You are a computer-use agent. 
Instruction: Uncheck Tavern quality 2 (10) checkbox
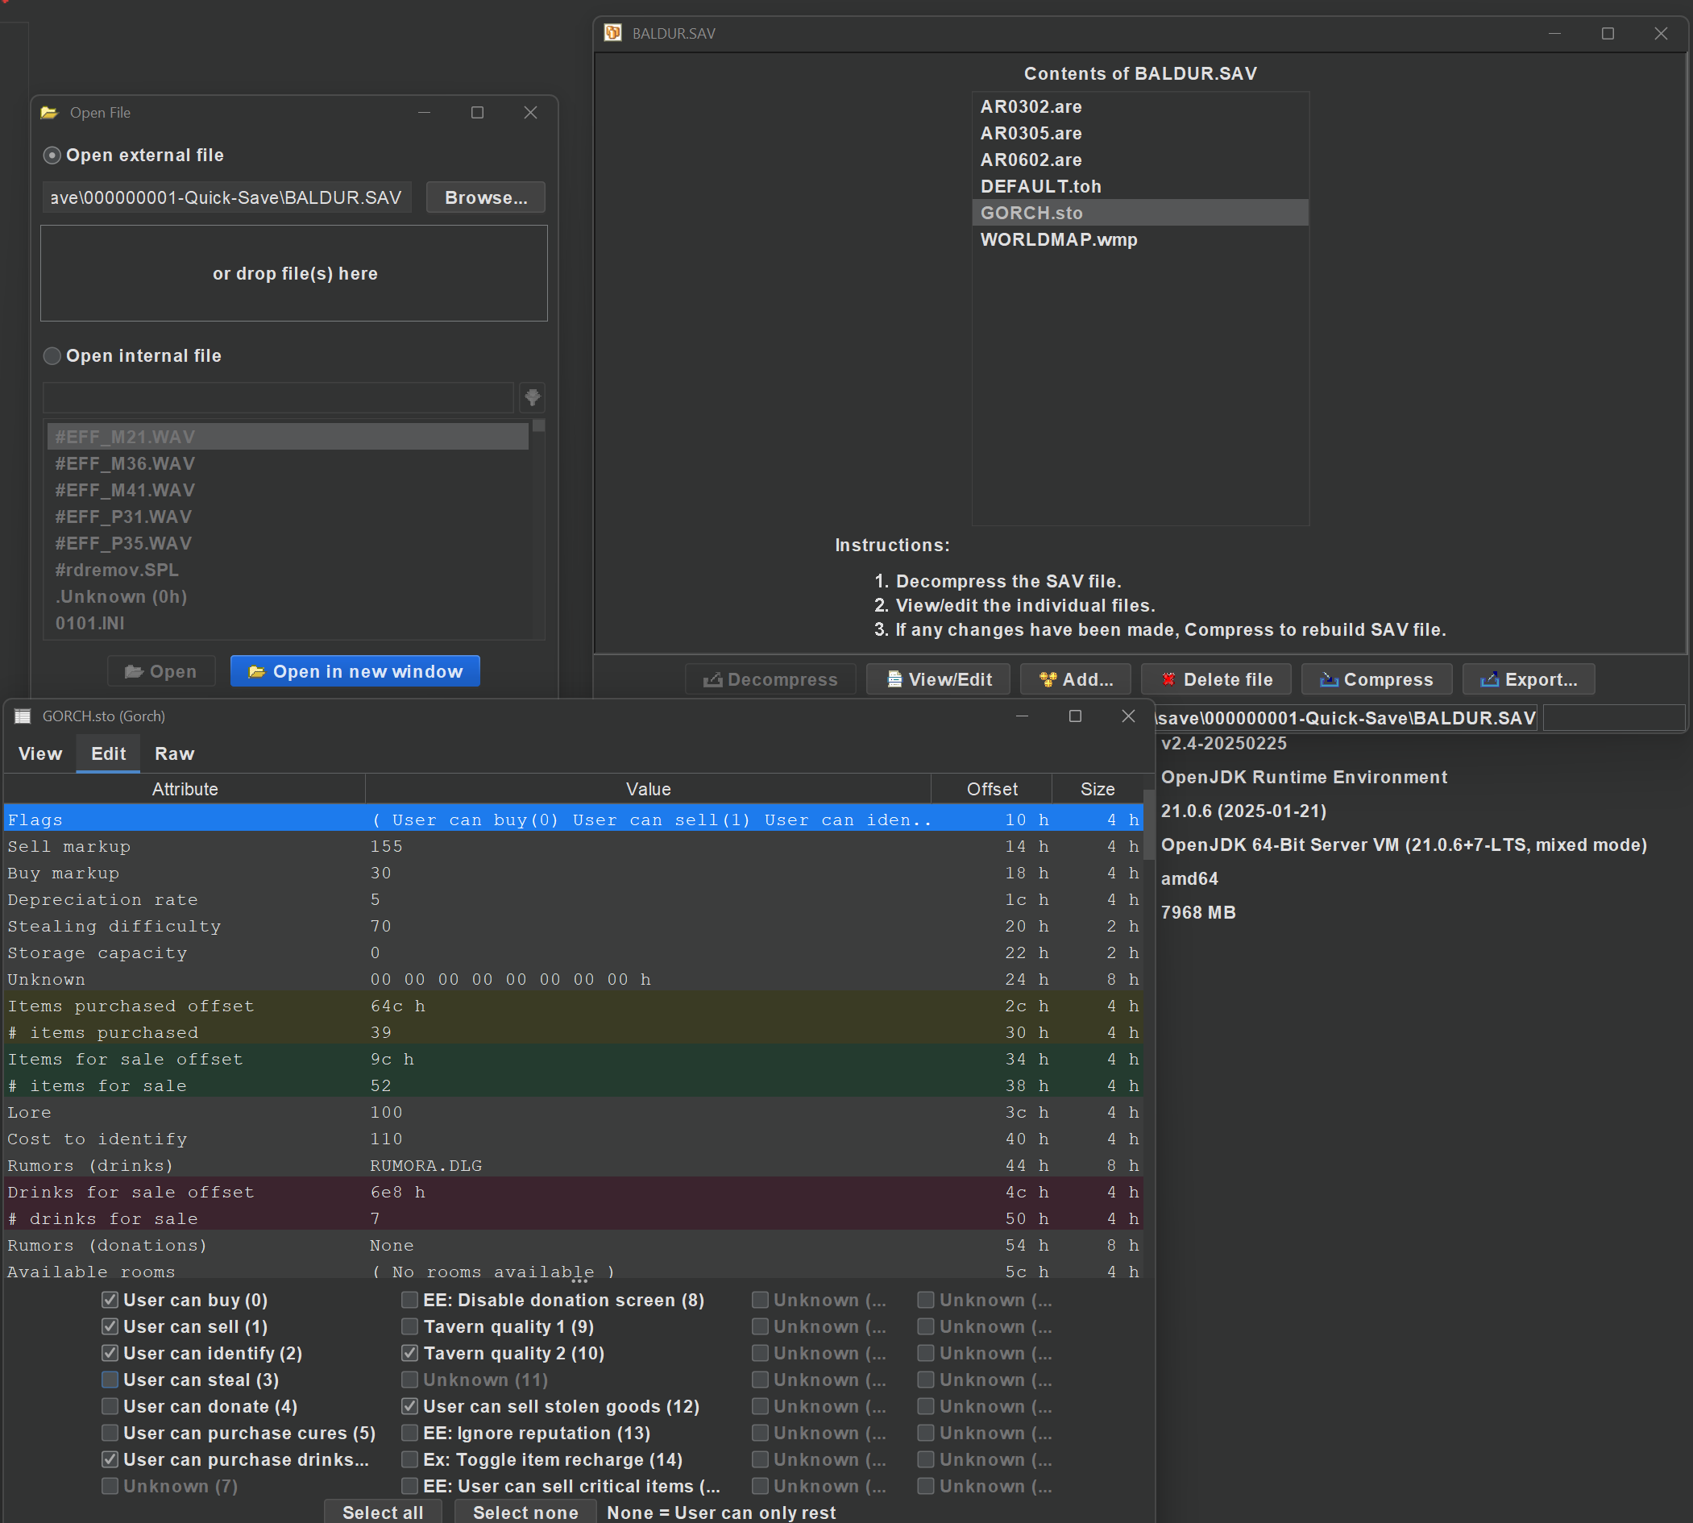[x=409, y=1353]
